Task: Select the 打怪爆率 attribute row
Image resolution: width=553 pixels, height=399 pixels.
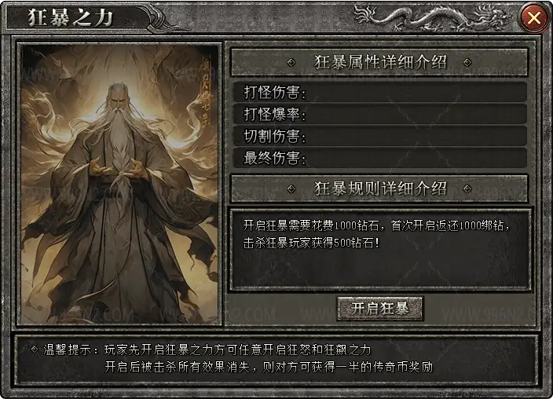Action: (380, 115)
